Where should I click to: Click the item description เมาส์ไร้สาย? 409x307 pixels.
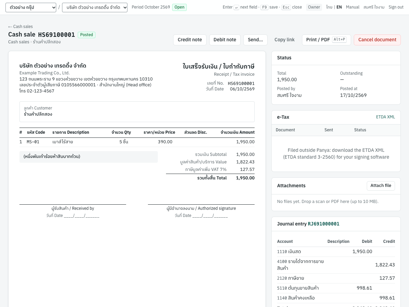click(63, 142)
